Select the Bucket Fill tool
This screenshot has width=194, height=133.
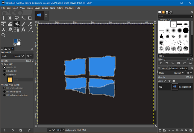tap(17, 24)
